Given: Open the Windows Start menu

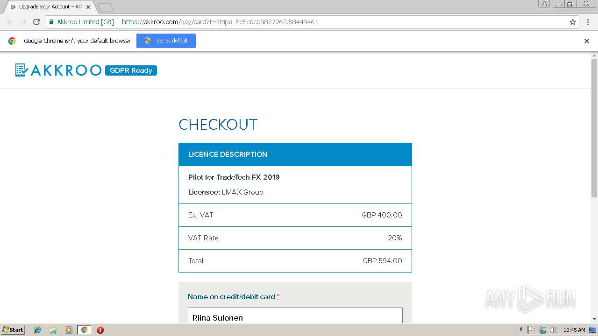Looking at the screenshot, I should point(13,330).
